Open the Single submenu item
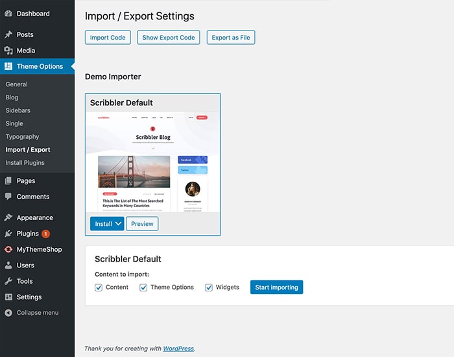 click(x=14, y=123)
